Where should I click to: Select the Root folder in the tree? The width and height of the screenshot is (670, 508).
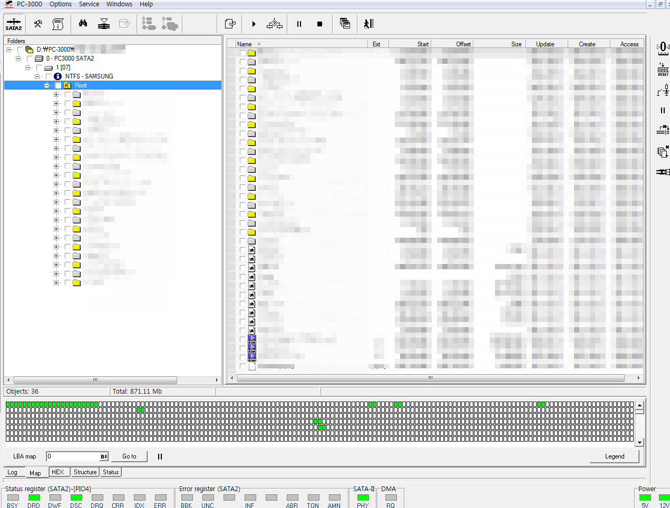pyautogui.click(x=81, y=85)
